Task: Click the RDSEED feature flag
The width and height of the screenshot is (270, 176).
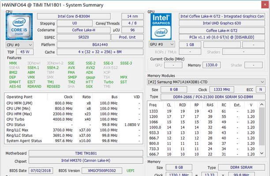Action: (53, 87)
